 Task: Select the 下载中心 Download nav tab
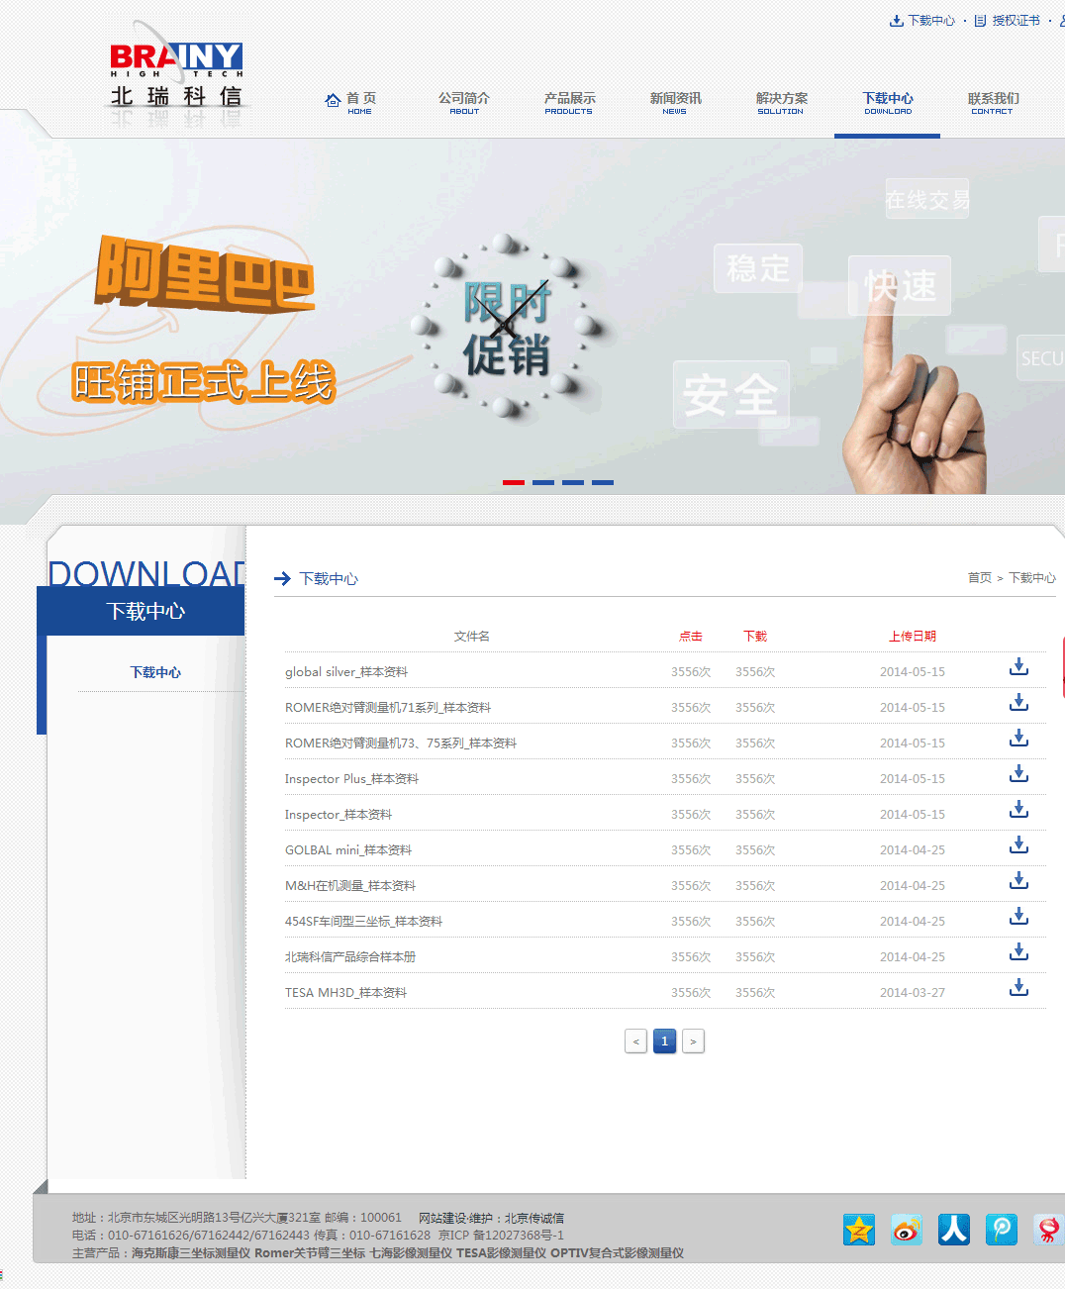click(x=888, y=103)
